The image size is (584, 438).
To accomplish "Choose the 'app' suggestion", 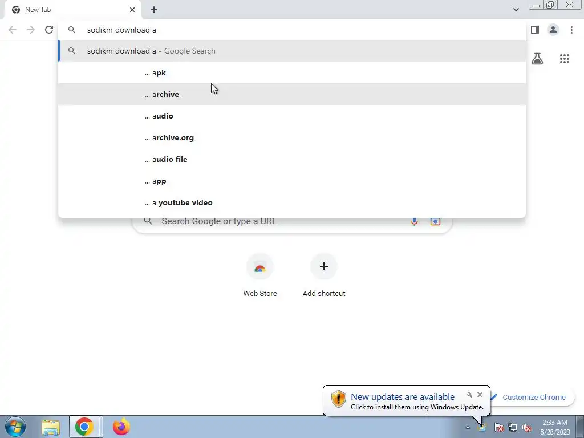I will pos(292,181).
